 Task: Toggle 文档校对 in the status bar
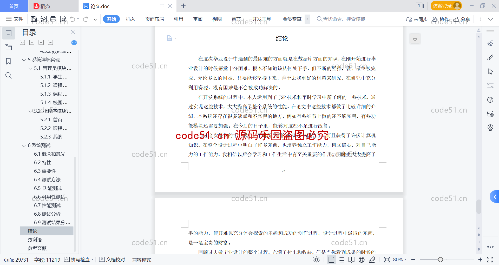[x=112, y=260]
